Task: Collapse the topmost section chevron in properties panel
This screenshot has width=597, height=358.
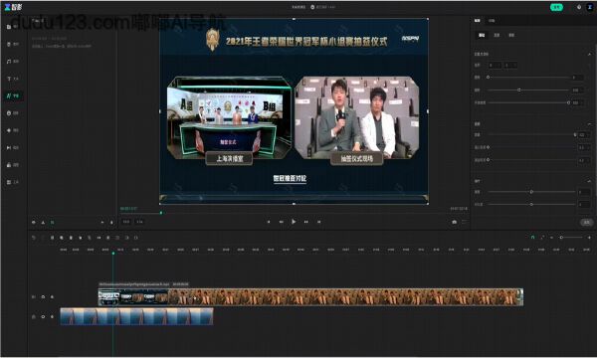Action: coord(589,54)
